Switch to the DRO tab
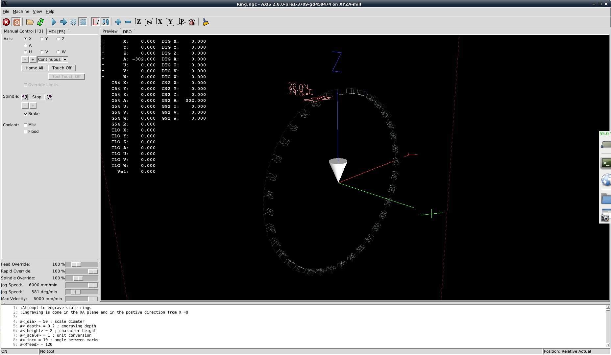The height and width of the screenshot is (355, 611). click(x=127, y=32)
